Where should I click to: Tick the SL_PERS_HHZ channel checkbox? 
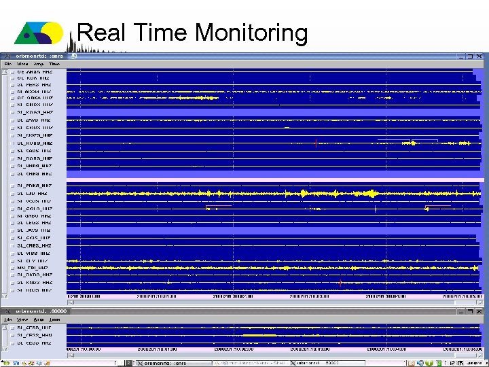12,85
